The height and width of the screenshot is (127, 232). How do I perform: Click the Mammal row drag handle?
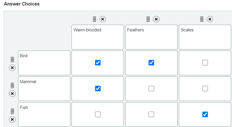coord(12,85)
